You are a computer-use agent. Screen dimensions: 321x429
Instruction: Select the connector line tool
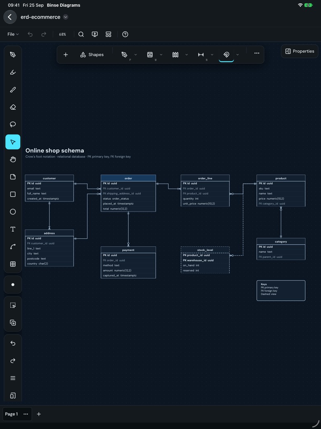click(13, 247)
